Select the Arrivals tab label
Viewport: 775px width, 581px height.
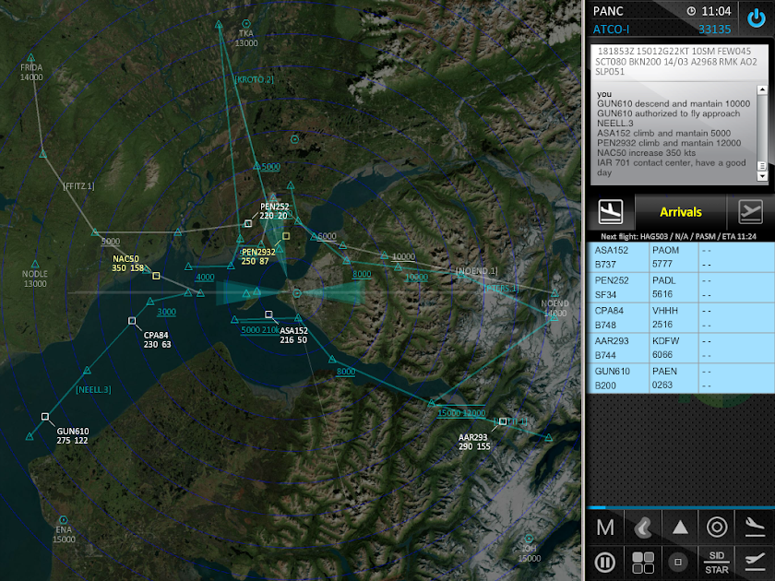click(x=681, y=212)
